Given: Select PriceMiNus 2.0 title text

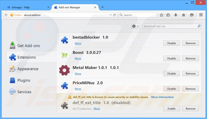Looking at the screenshot, I should 88,83.
